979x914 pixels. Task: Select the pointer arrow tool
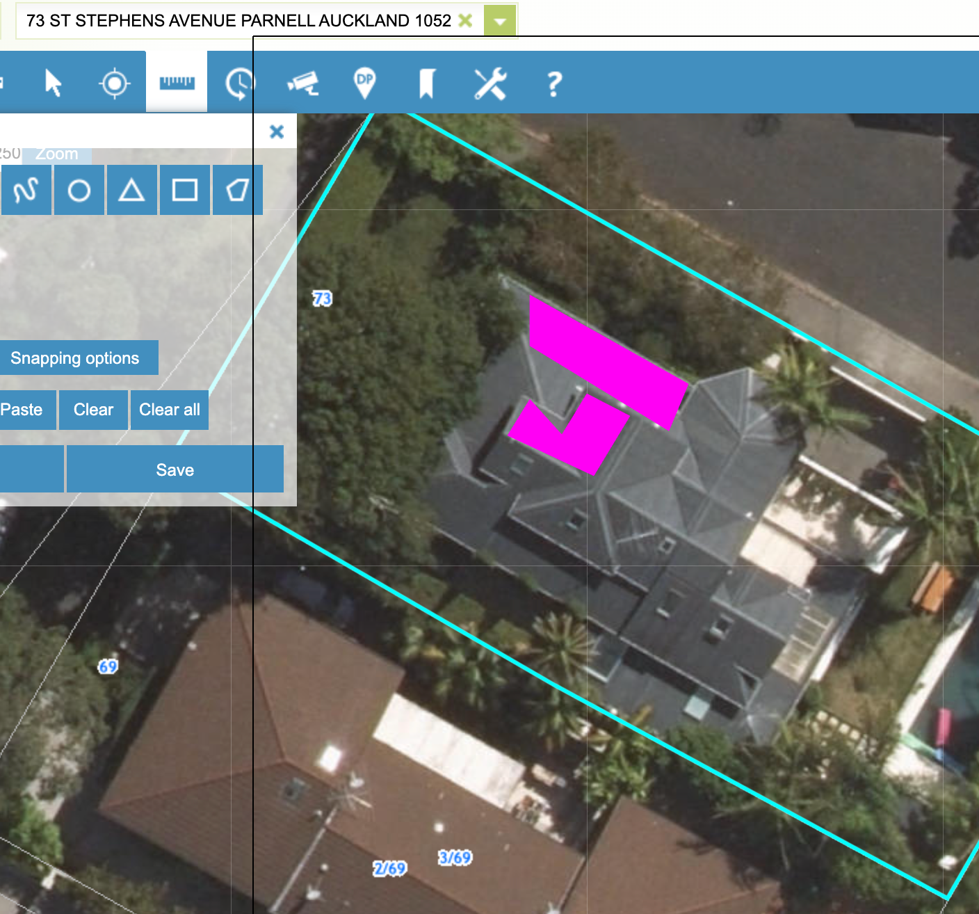tap(53, 83)
